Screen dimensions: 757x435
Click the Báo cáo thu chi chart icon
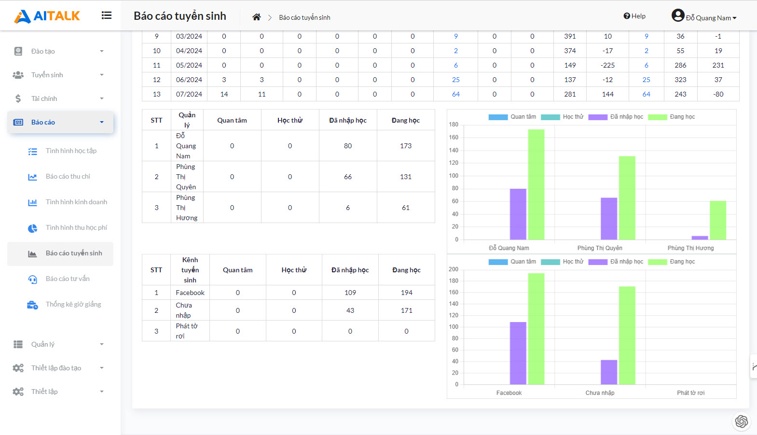[x=32, y=177]
